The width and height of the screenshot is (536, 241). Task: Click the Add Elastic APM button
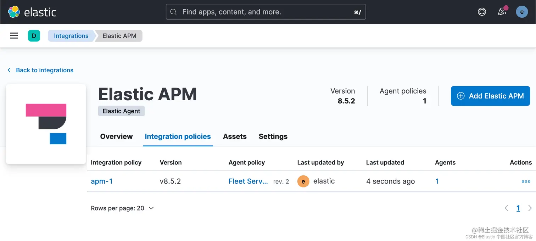coord(490,96)
